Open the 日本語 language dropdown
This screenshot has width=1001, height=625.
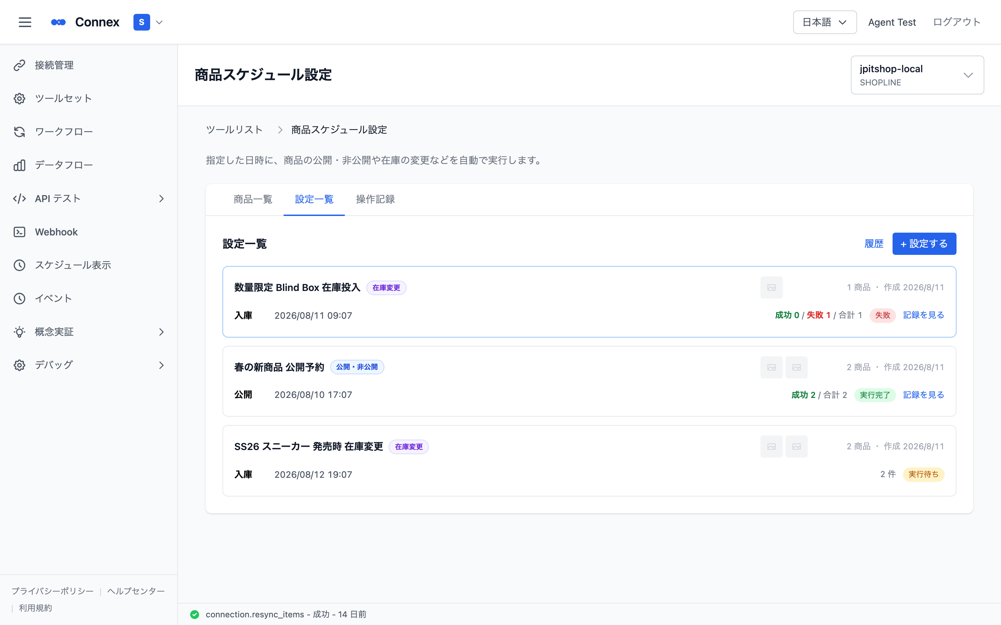[x=824, y=22]
